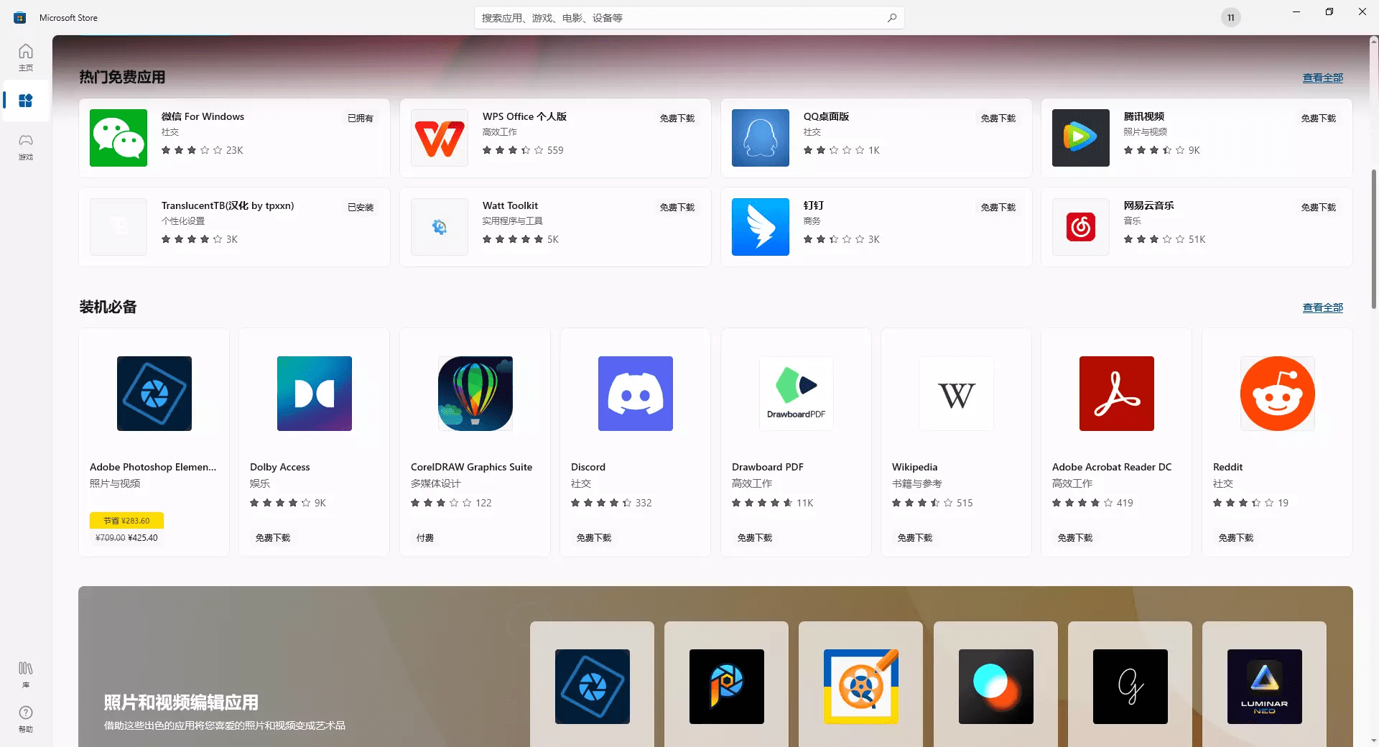
Task: Open the Adobe Acrobat Reader DC icon
Action: point(1117,394)
